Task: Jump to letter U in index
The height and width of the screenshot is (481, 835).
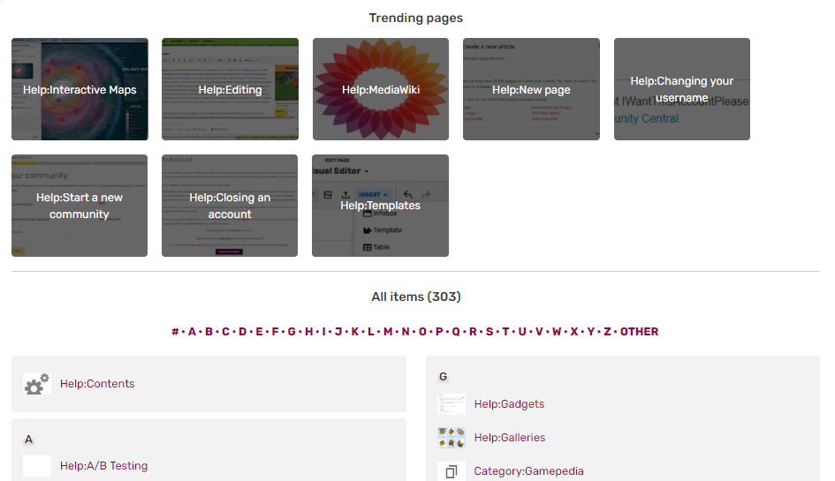Action: click(x=522, y=332)
